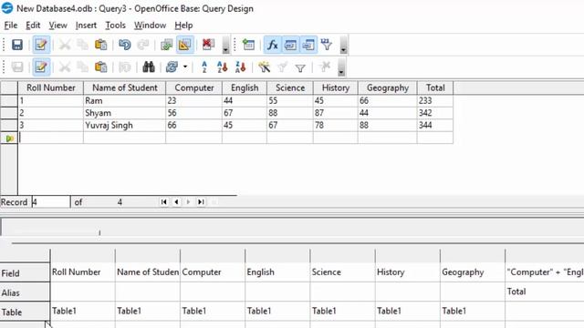Image resolution: width=584 pixels, height=328 pixels.
Task: Toggle Distinct Values funnel icon
Action: tap(327, 45)
